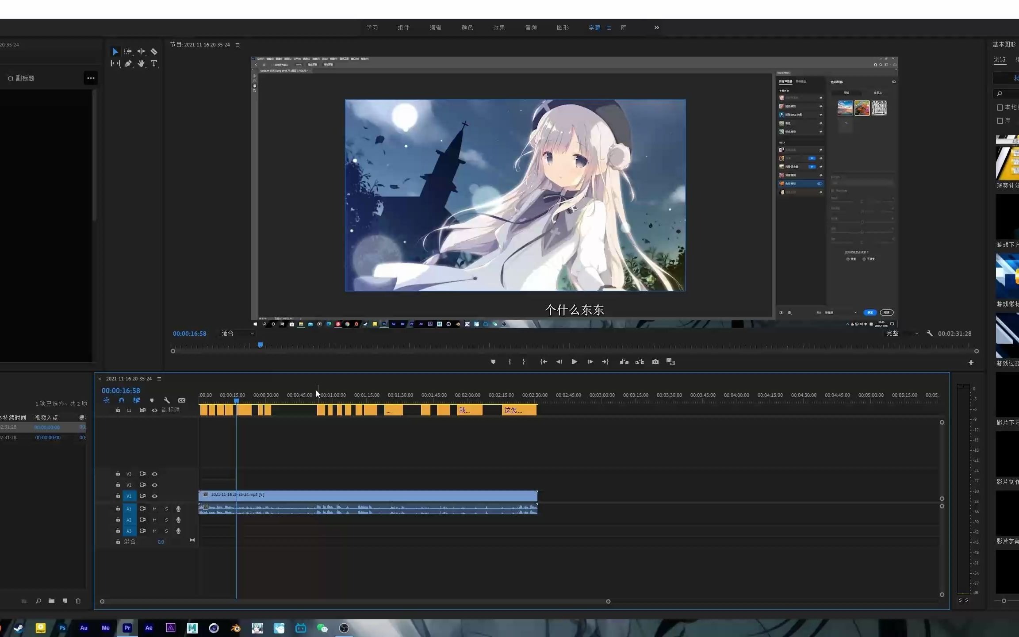Mute audio track A1
Image resolution: width=1019 pixels, height=637 pixels.
point(154,509)
